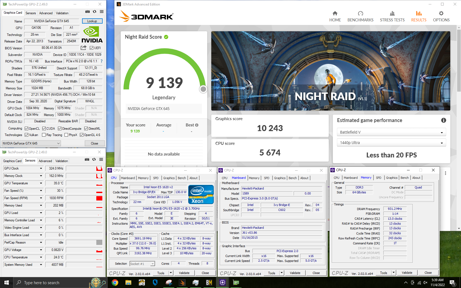This screenshot has height=288, width=461.
Task: Click the green validation check beside Night Raid Score
Action: [x=166, y=37]
